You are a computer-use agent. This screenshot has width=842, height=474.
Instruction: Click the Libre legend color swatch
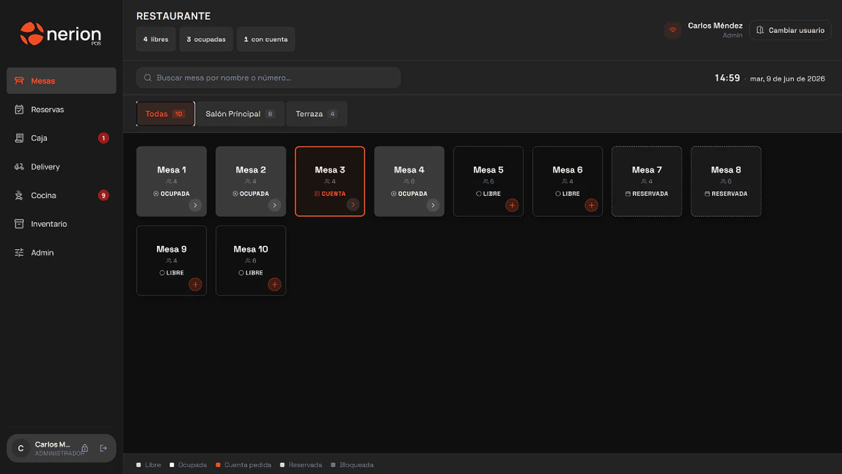coord(139,465)
